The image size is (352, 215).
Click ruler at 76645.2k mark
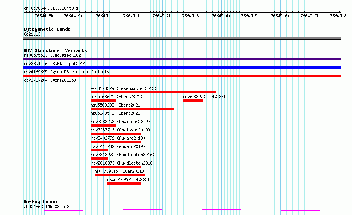pos(162,16)
